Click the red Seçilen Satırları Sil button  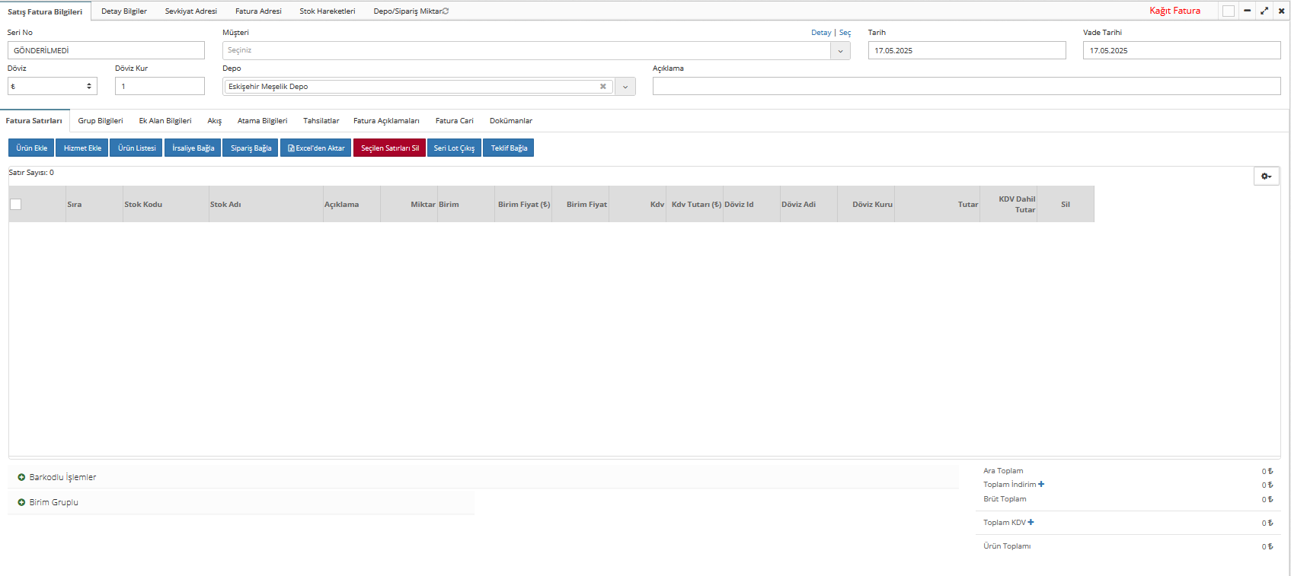[389, 148]
